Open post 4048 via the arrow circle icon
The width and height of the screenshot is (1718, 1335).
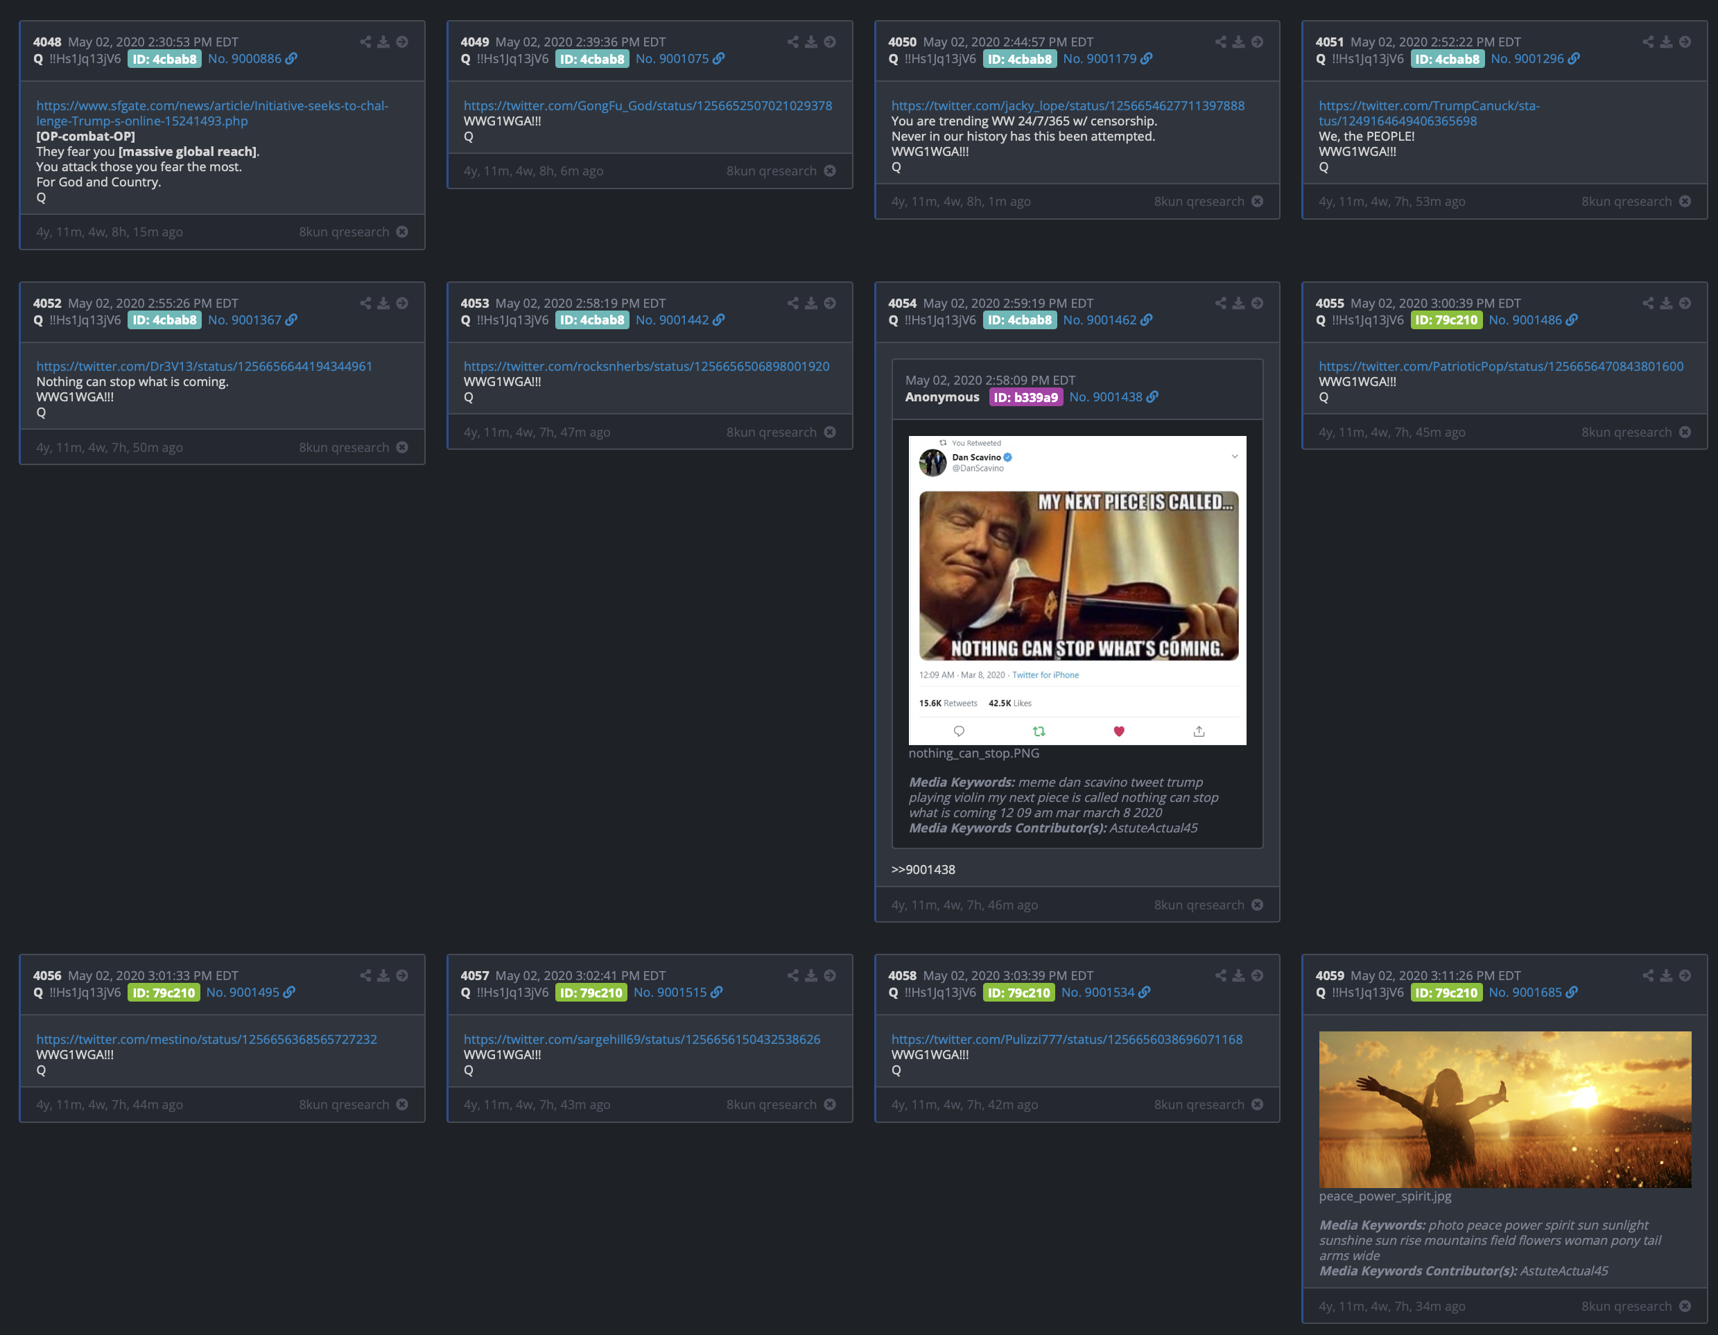pyautogui.click(x=402, y=42)
